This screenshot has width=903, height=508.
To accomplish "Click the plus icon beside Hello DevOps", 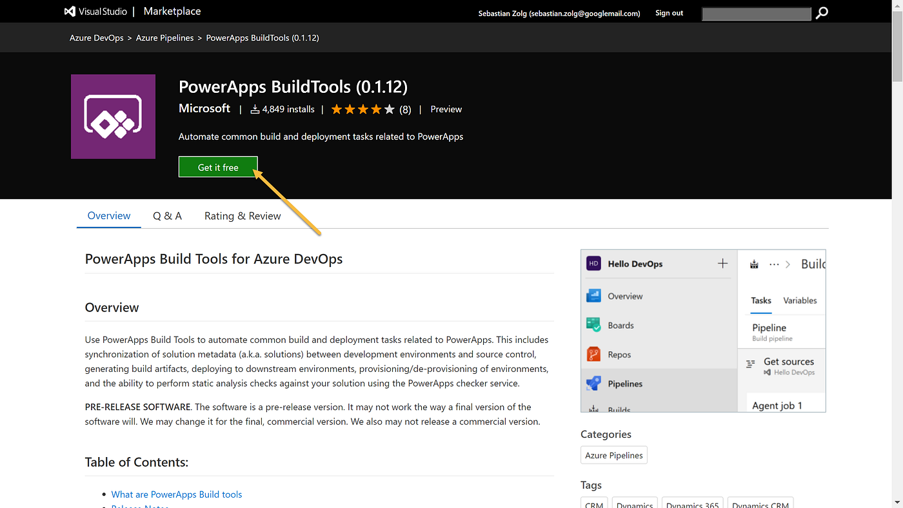I will (722, 264).
